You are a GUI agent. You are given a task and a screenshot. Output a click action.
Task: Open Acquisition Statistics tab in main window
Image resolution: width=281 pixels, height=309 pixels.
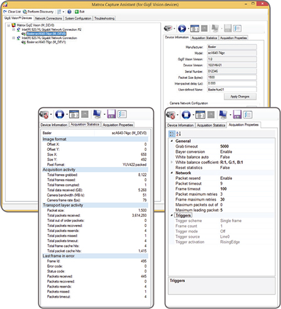(204, 38)
